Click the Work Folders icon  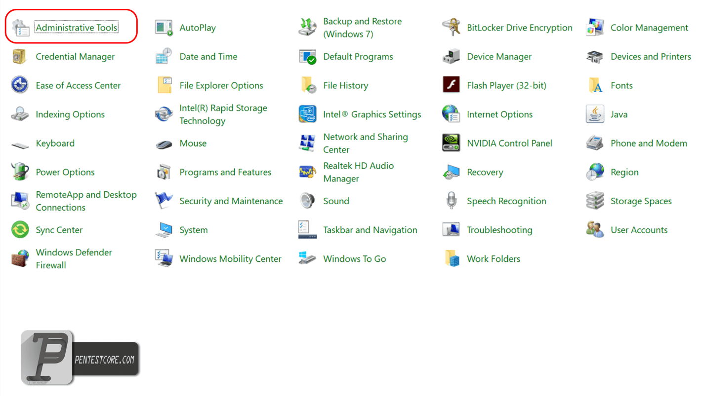pyautogui.click(x=452, y=259)
